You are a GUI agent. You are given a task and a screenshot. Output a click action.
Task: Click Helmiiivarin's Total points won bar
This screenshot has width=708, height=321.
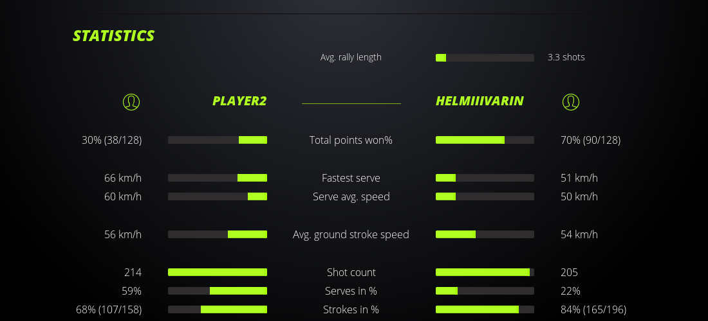pos(485,140)
